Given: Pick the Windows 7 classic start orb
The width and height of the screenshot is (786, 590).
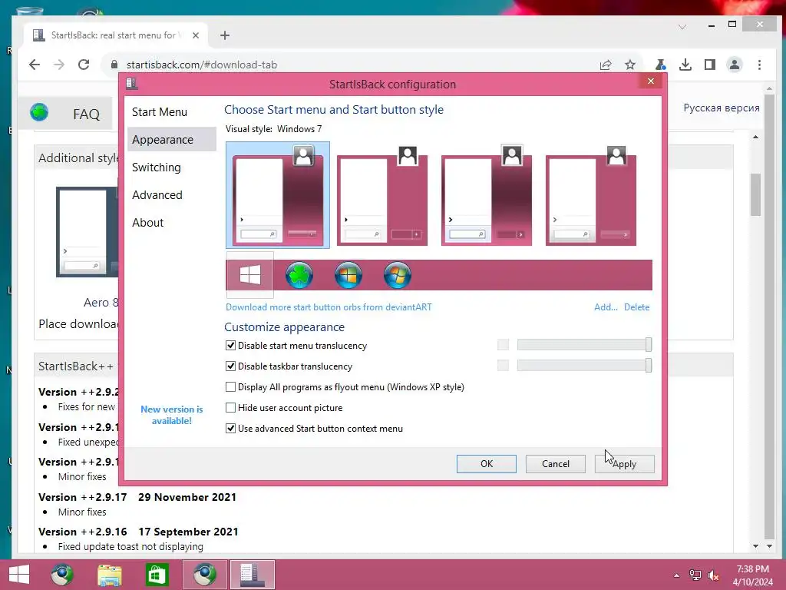Looking at the screenshot, I should 348,275.
